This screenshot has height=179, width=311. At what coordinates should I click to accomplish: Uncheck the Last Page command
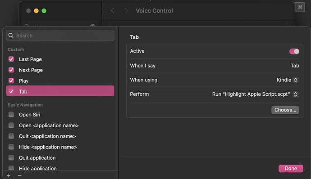click(x=11, y=59)
